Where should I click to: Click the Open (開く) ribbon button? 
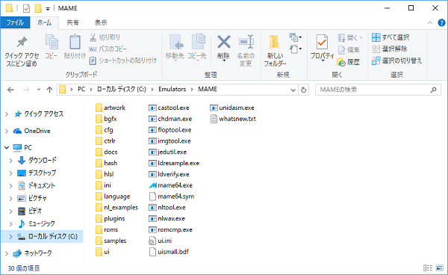(x=350, y=37)
